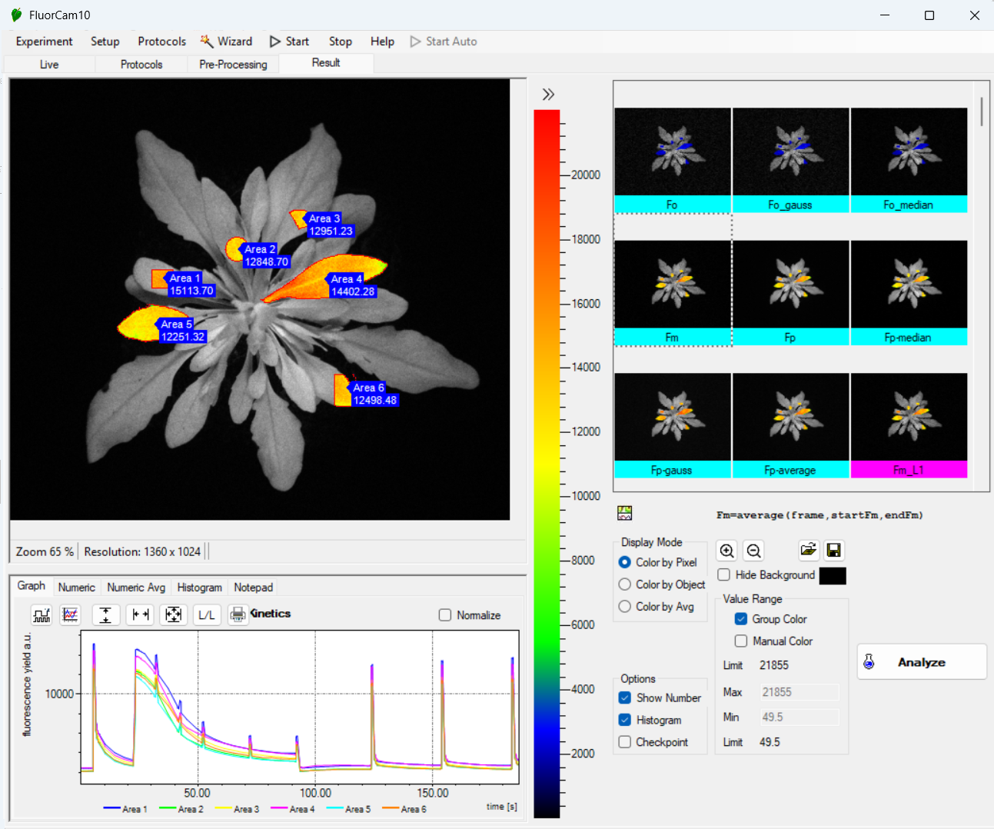The width and height of the screenshot is (994, 829).
Task: Save result with the floppy disk icon
Action: pos(834,551)
